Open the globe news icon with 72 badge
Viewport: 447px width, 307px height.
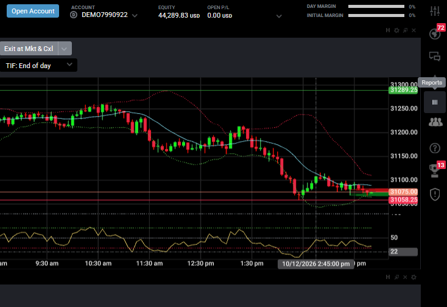pyautogui.click(x=435, y=33)
